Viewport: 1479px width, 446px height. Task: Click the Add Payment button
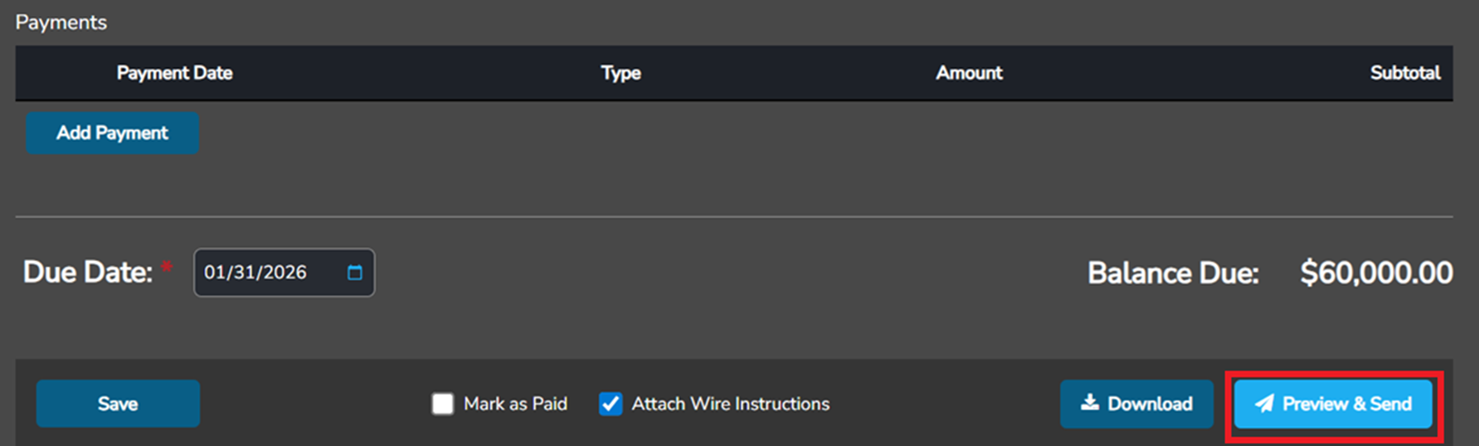(112, 133)
